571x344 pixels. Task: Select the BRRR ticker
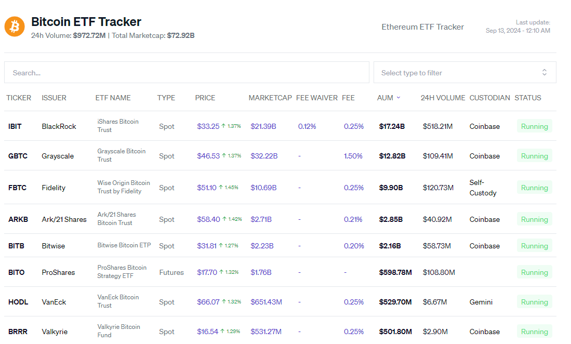click(18, 331)
